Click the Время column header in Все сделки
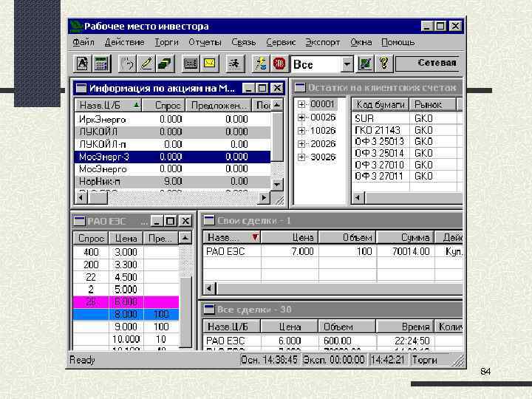Viewport: 532px width, 399px height. [405, 327]
